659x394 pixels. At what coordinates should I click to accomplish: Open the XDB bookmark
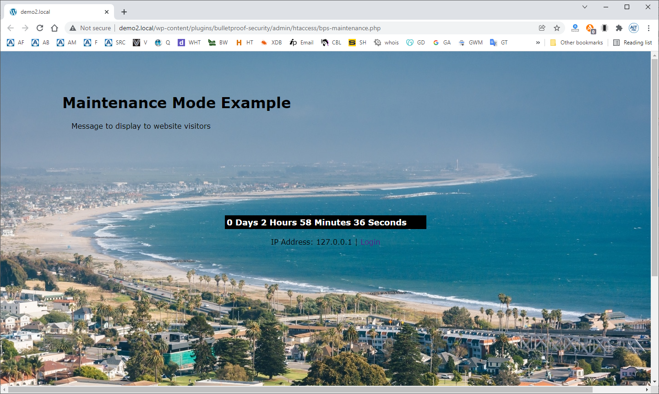click(271, 43)
